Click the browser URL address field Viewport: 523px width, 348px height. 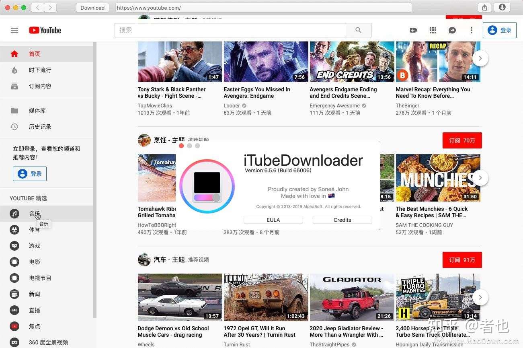tap(263, 8)
